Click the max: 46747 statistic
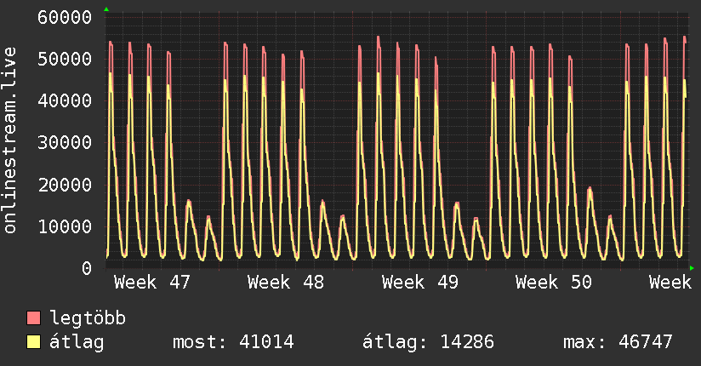This screenshot has height=366, width=701. point(618,342)
